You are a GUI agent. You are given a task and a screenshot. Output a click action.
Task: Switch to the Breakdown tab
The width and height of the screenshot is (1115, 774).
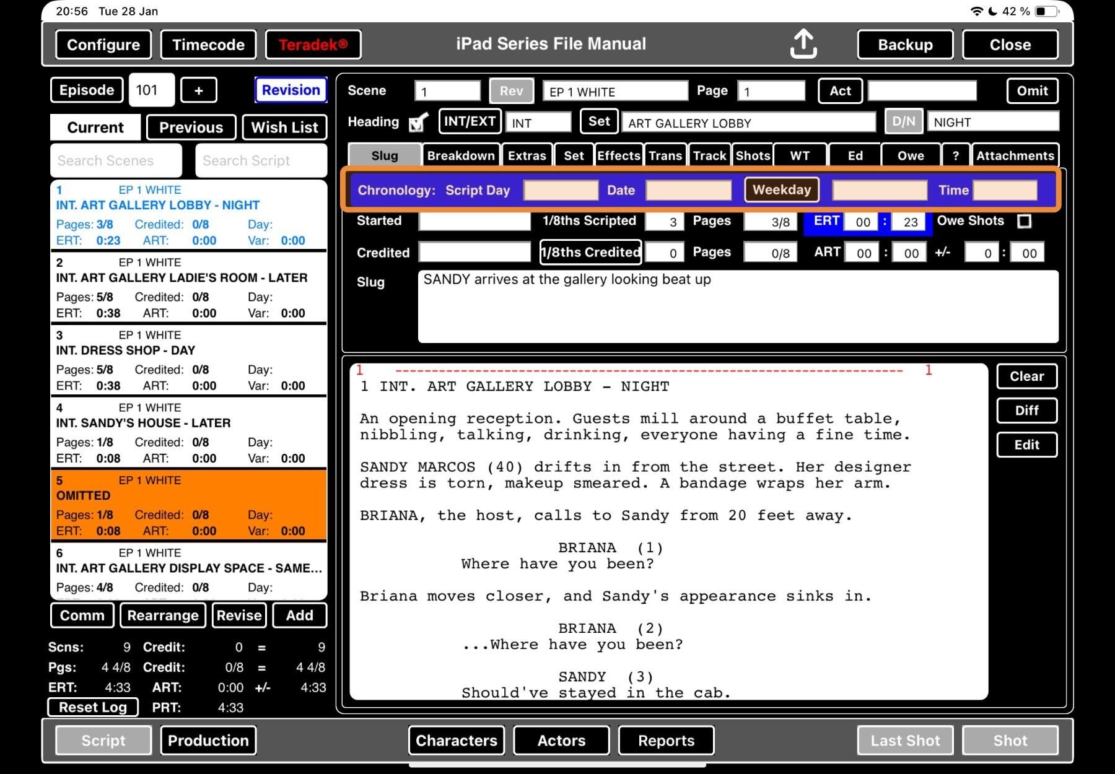461,155
